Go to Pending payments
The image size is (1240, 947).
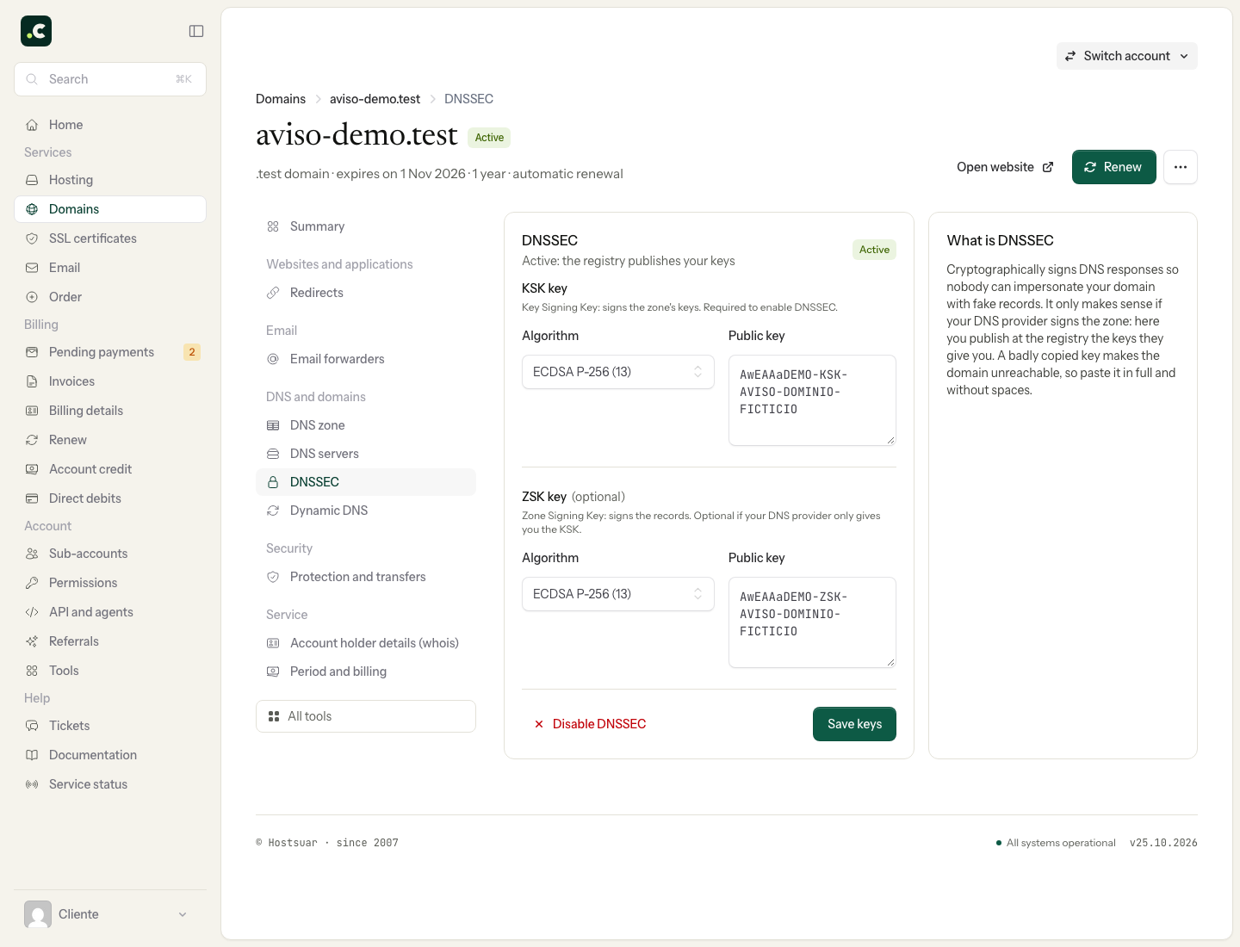click(x=110, y=352)
